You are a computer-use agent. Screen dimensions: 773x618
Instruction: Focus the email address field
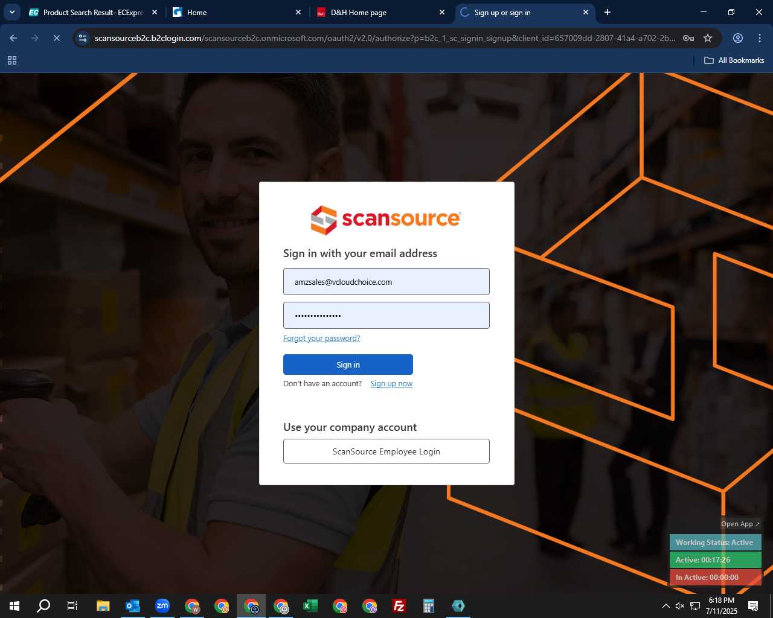[386, 282]
